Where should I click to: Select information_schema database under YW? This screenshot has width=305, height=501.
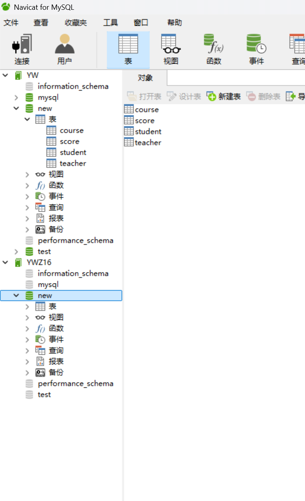click(x=73, y=86)
